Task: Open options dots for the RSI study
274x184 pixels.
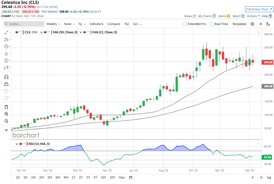Action: point(25,144)
